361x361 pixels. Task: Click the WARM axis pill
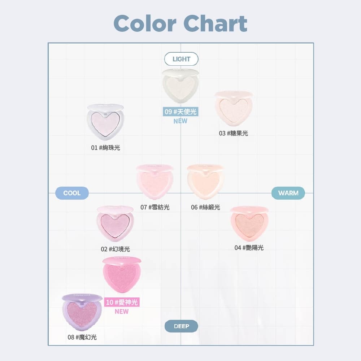(x=288, y=193)
